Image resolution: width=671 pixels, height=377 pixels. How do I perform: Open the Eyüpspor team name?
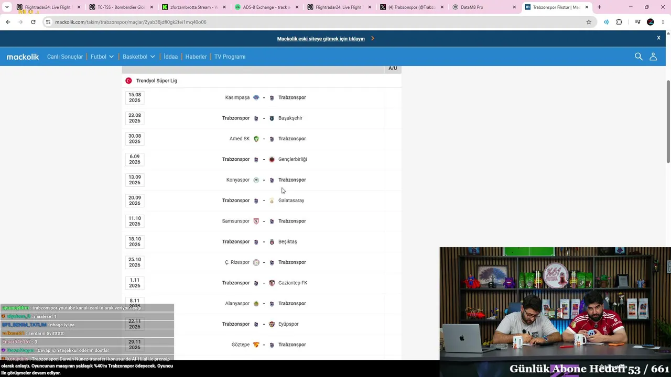click(288, 324)
